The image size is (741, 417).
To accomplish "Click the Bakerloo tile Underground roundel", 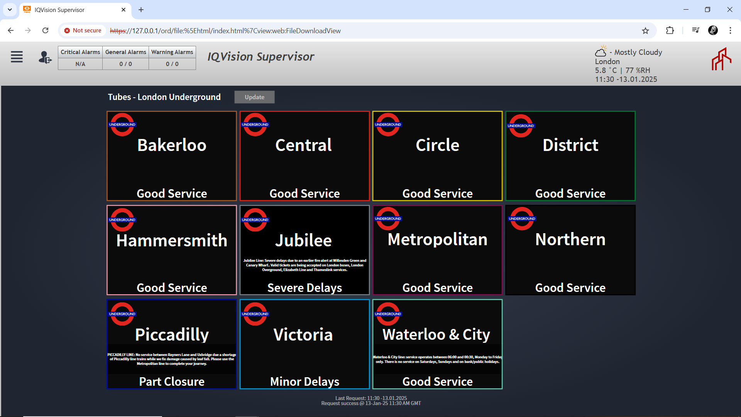I will tap(122, 124).
